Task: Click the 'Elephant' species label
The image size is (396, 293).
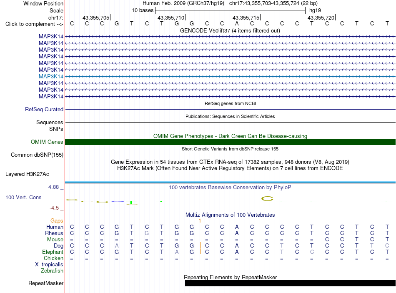Action: tap(53, 252)
